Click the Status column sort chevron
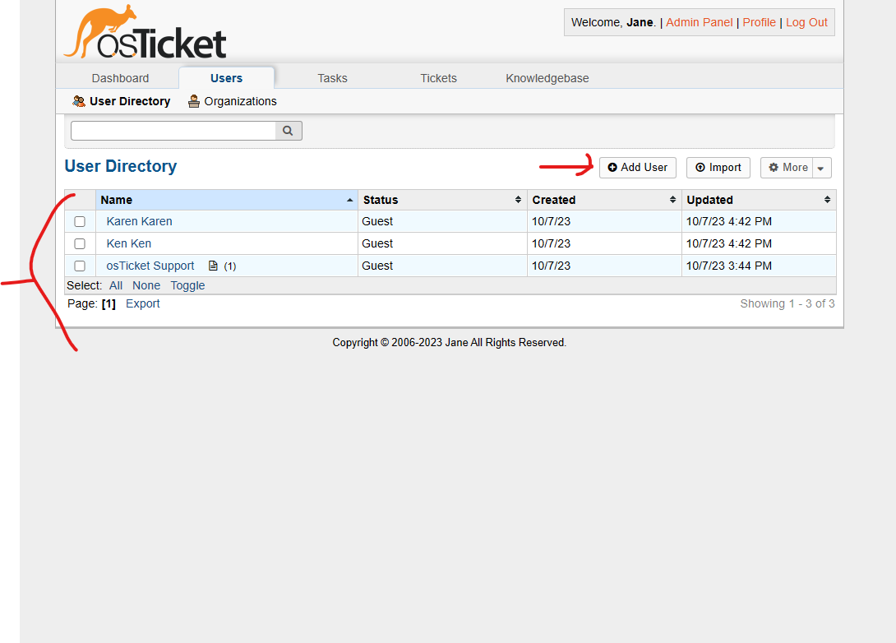 pos(520,199)
